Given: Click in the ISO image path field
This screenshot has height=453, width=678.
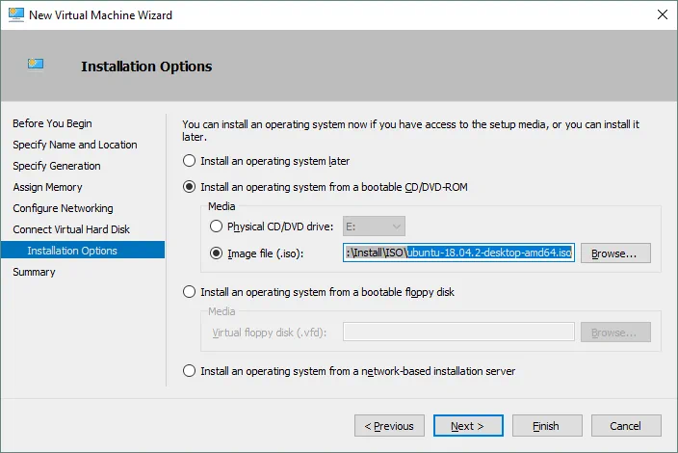Looking at the screenshot, I should (x=458, y=253).
